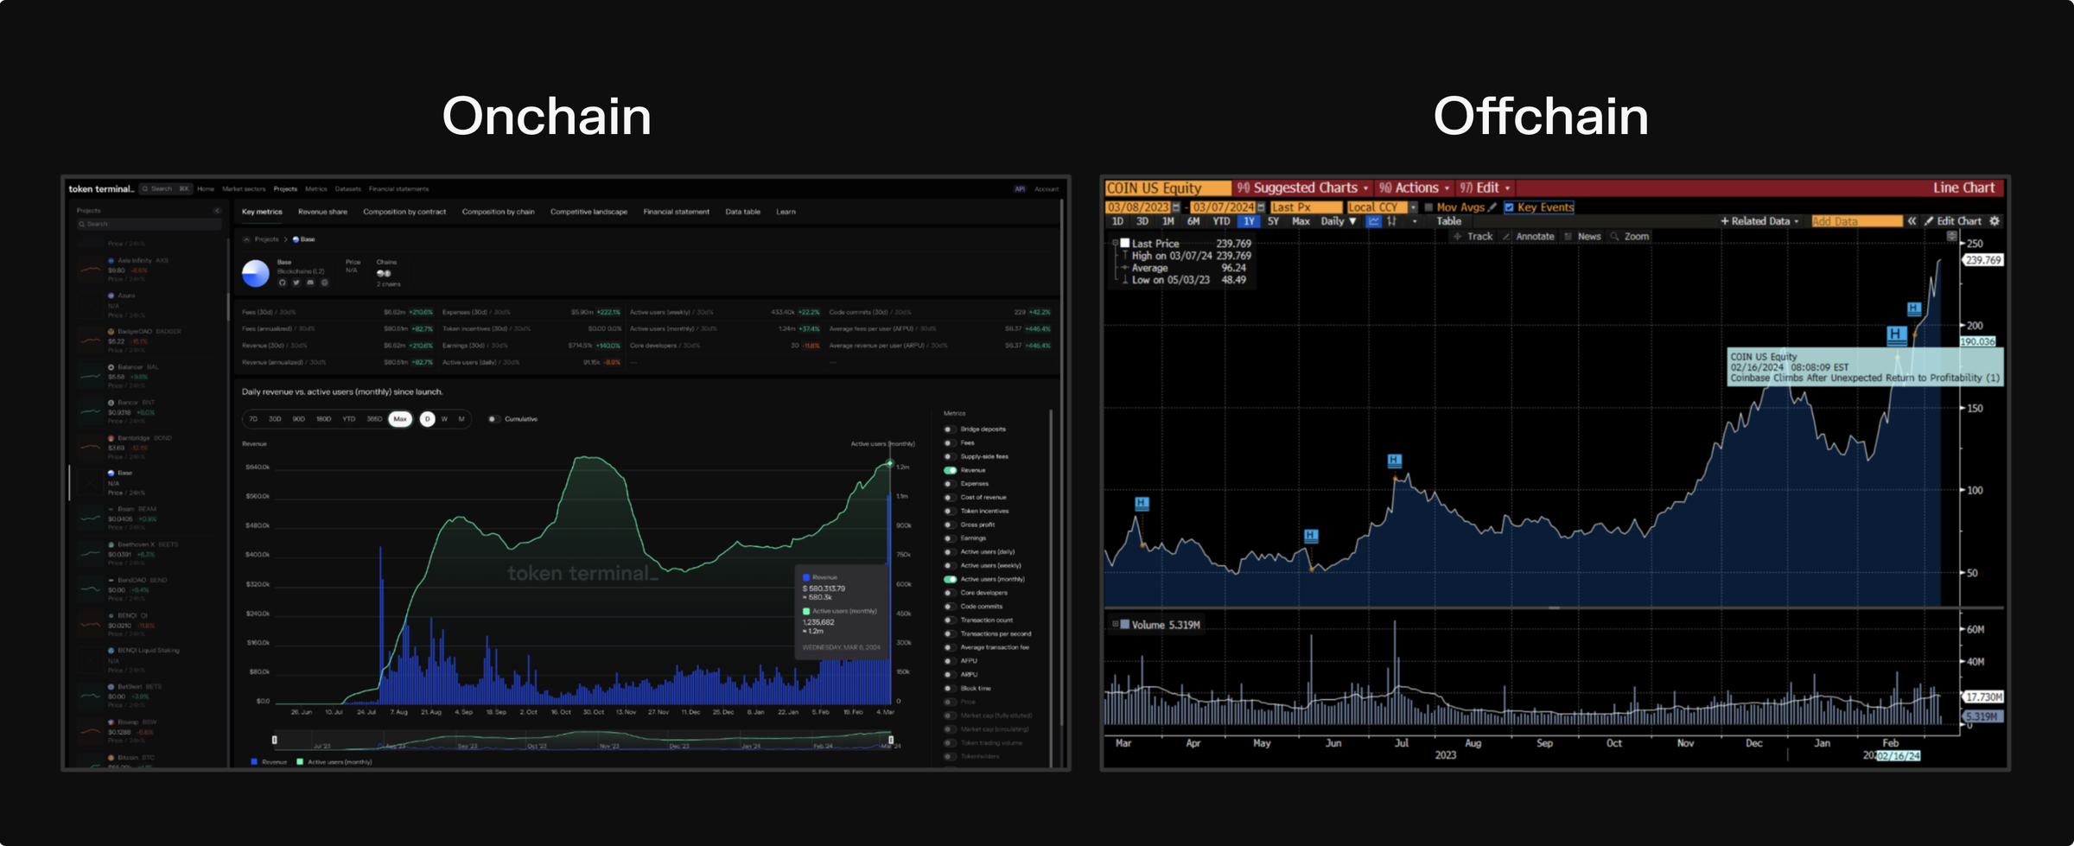Click the H event marker near March
This screenshot has height=846, width=2074.
[x=1142, y=503]
